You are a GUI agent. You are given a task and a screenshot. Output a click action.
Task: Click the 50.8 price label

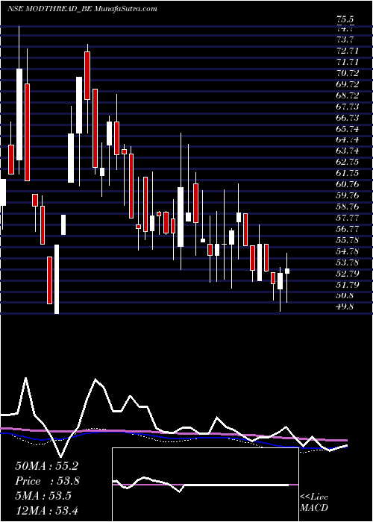coord(345,295)
